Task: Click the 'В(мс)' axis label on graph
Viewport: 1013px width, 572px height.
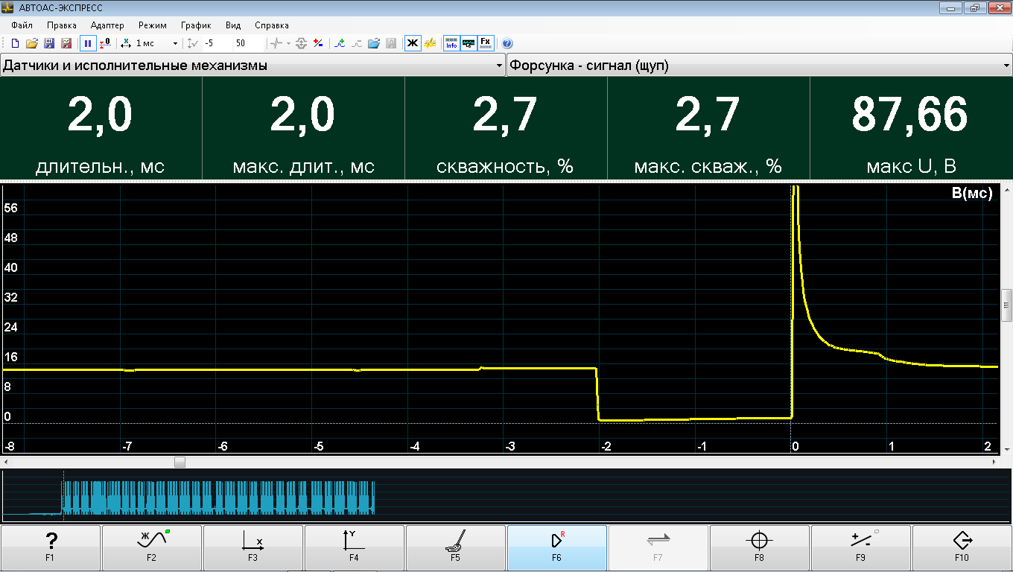Action: (972, 194)
